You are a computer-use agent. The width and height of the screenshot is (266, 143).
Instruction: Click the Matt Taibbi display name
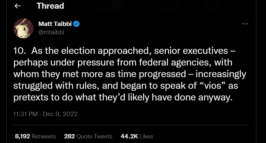tap(55, 24)
